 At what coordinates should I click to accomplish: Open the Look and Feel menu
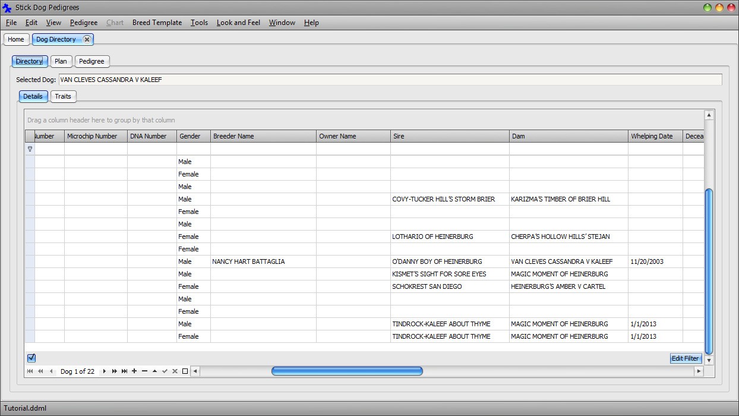(238, 23)
